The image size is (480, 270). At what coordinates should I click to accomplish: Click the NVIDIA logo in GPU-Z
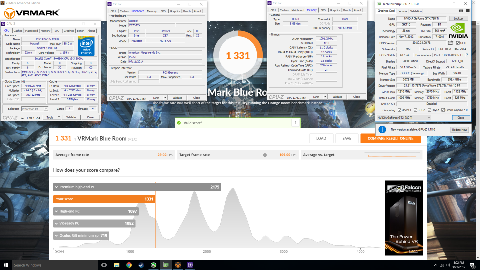click(x=458, y=31)
